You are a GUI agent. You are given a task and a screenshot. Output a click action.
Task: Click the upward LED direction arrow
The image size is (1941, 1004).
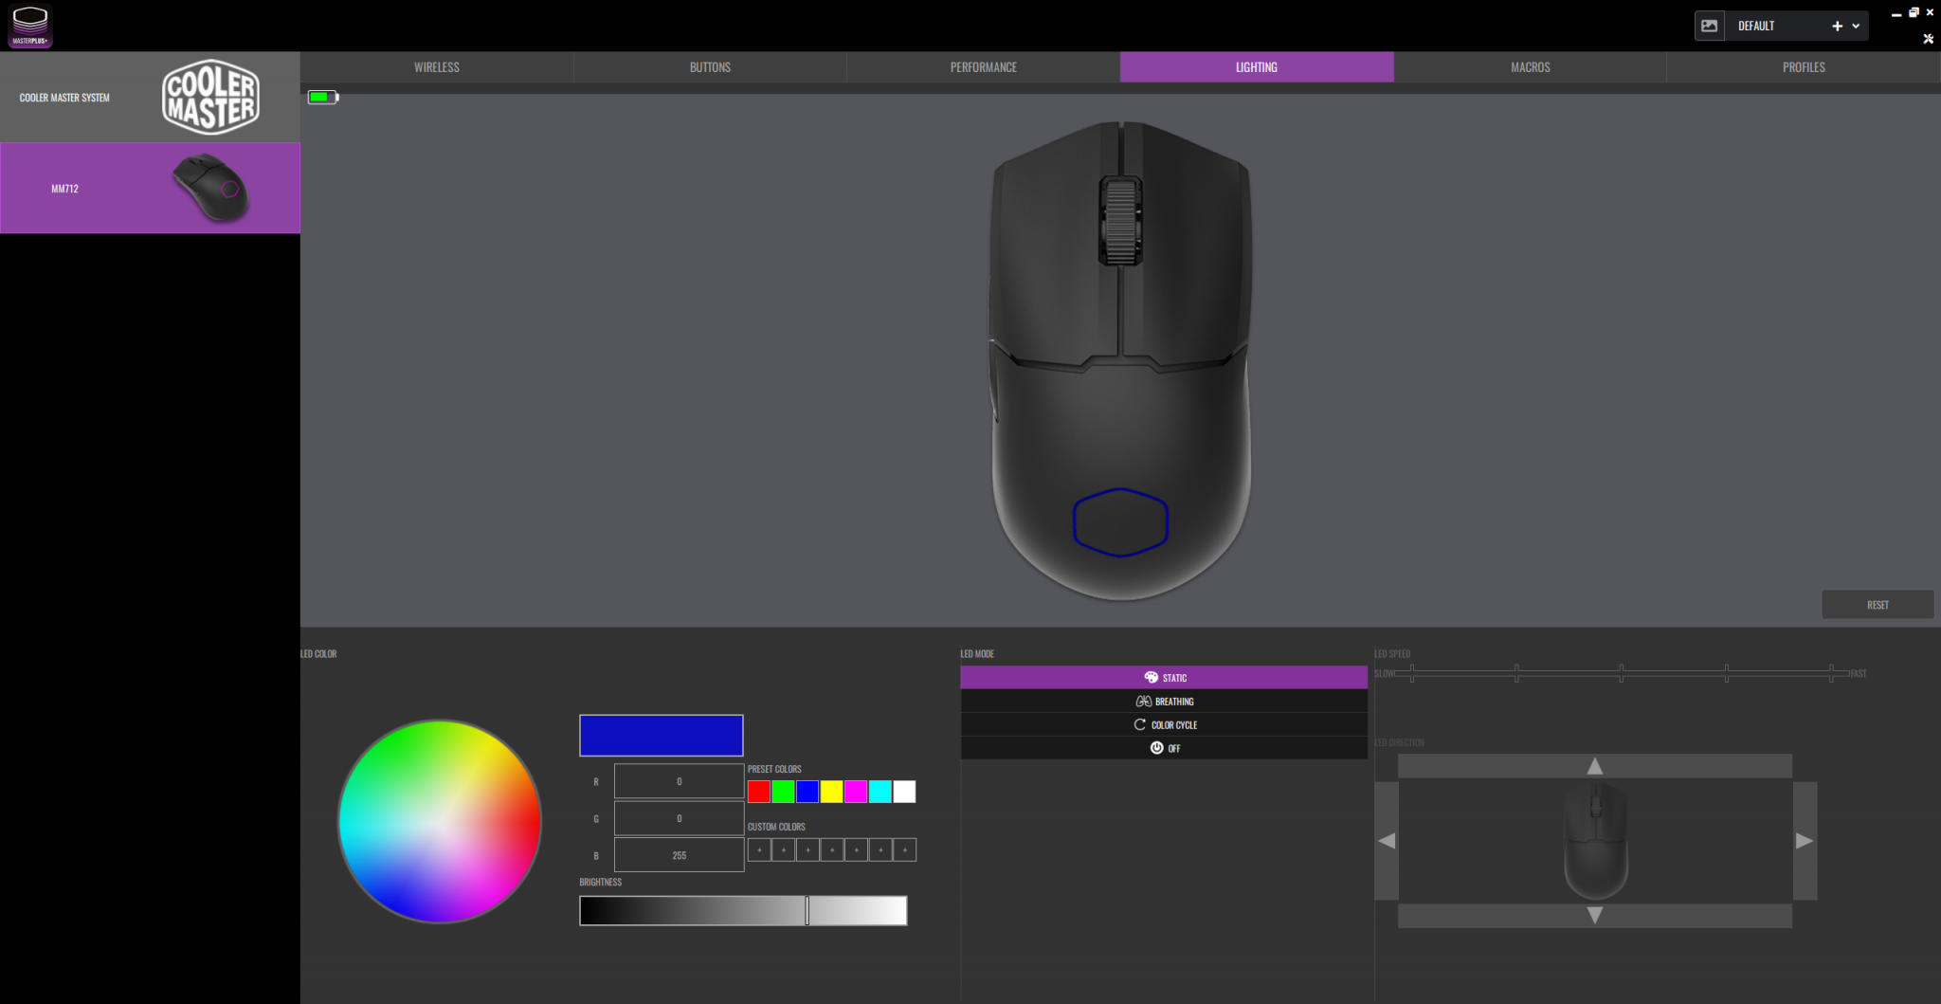pos(1594,764)
